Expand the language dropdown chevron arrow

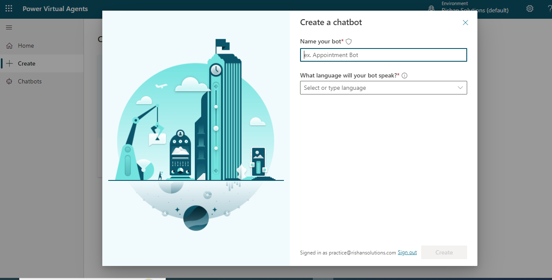pyautogui.click(x=460, y=88)
